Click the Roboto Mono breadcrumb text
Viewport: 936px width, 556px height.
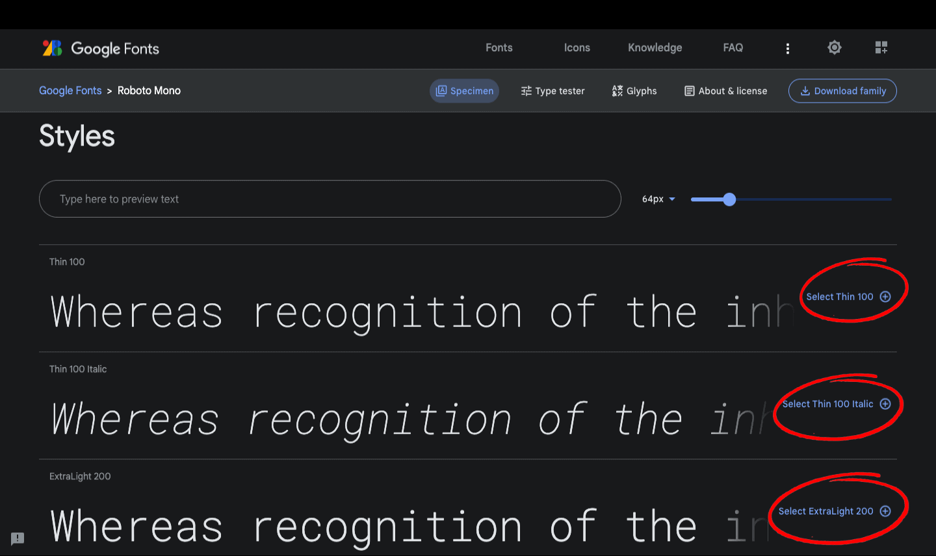coord(149,90)
